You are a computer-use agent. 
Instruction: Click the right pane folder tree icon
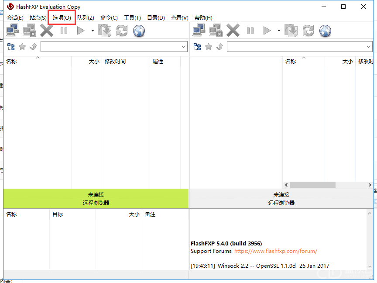197,47
